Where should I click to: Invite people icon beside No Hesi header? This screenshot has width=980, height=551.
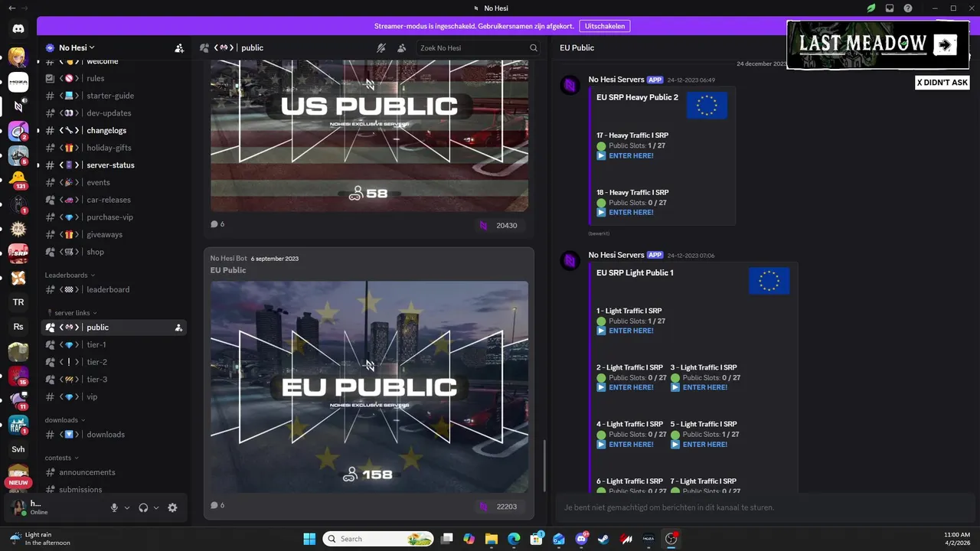[179, 47]
